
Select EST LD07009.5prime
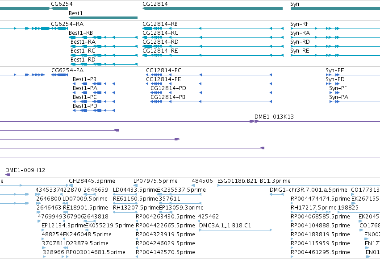tap(85, 199)
